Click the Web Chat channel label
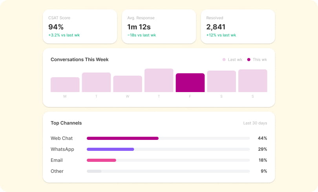Image resolution: width=318 pixels, height=192 pixels. click(62, 138)
